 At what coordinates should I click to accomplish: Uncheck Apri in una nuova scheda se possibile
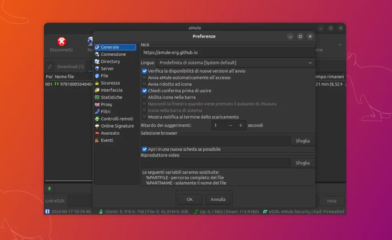144,149
